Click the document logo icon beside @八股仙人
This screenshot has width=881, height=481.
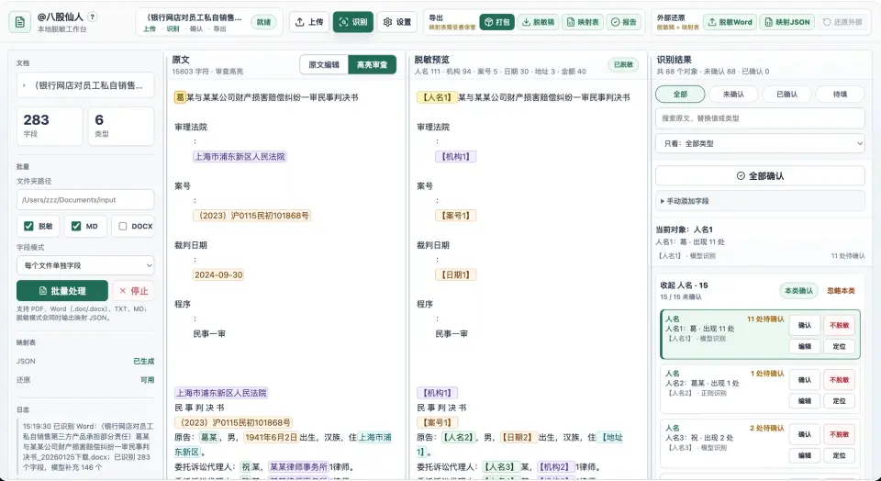[x=19, y=22]
